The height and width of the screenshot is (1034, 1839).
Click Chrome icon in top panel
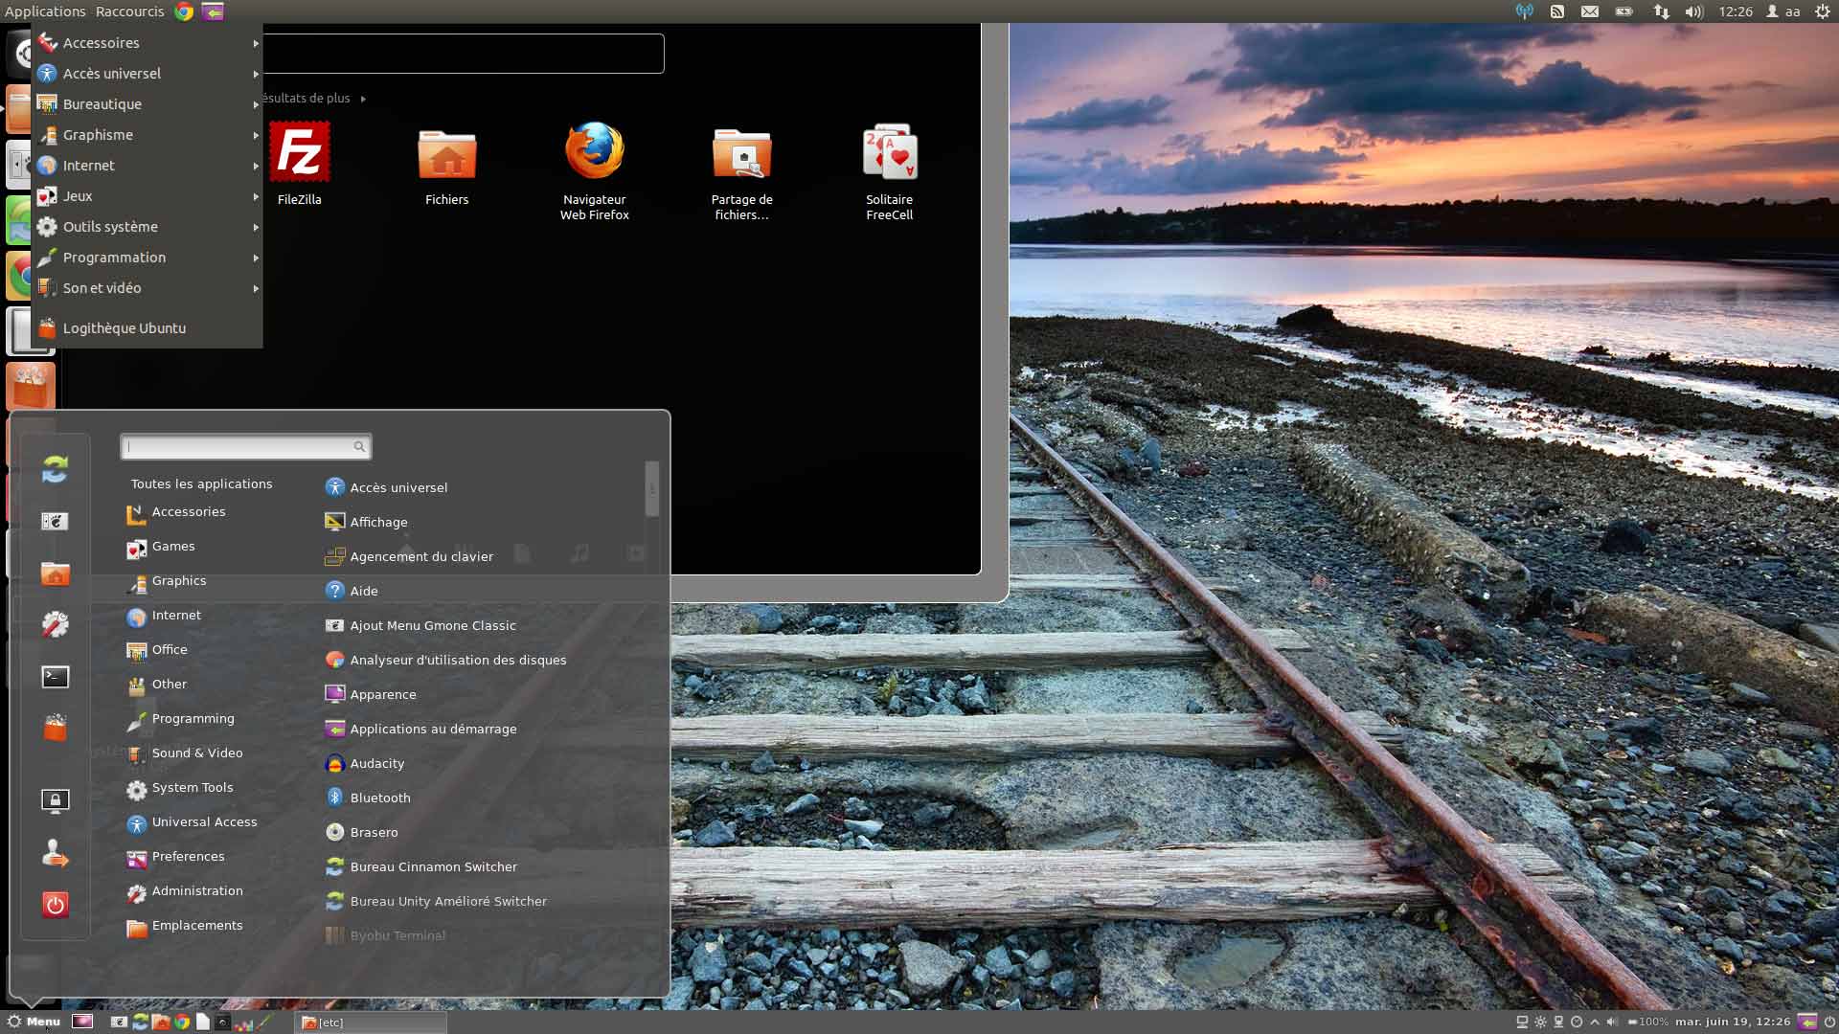point(184,11)
